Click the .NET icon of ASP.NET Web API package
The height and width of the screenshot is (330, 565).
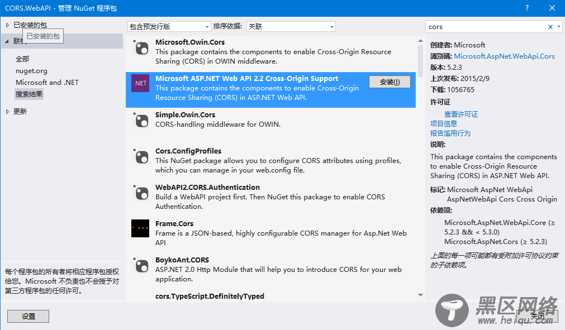pos(140,83)
